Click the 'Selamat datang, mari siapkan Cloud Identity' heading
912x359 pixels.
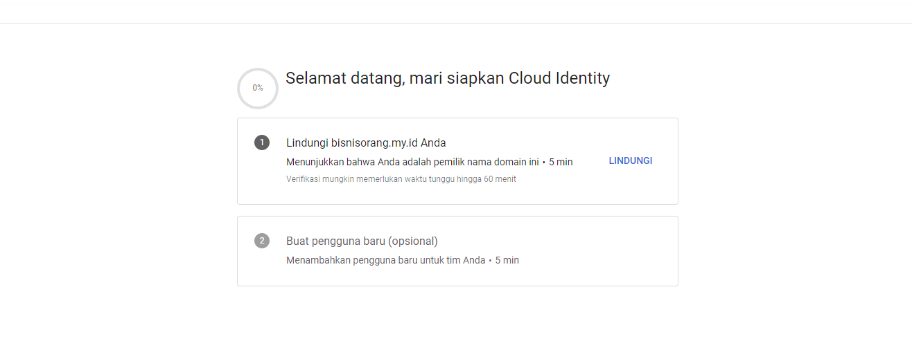(x=448, y=78)
